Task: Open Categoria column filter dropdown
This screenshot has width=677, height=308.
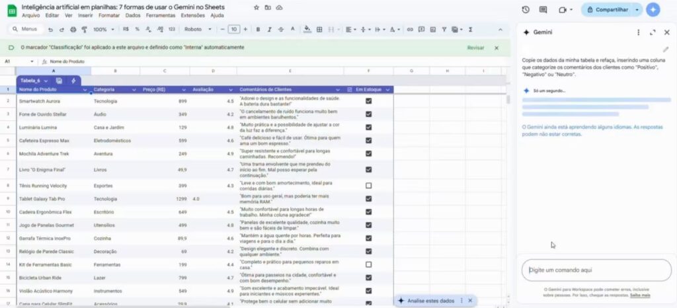Action: click(134, 90)
